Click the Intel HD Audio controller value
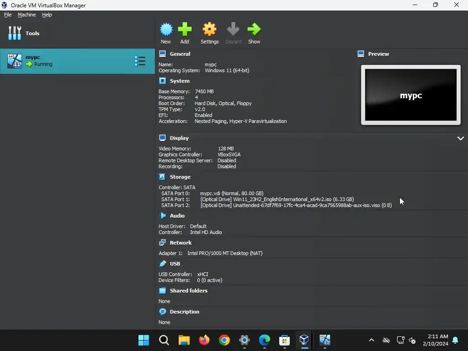468x351 pixels. click(x=206, y=232)
